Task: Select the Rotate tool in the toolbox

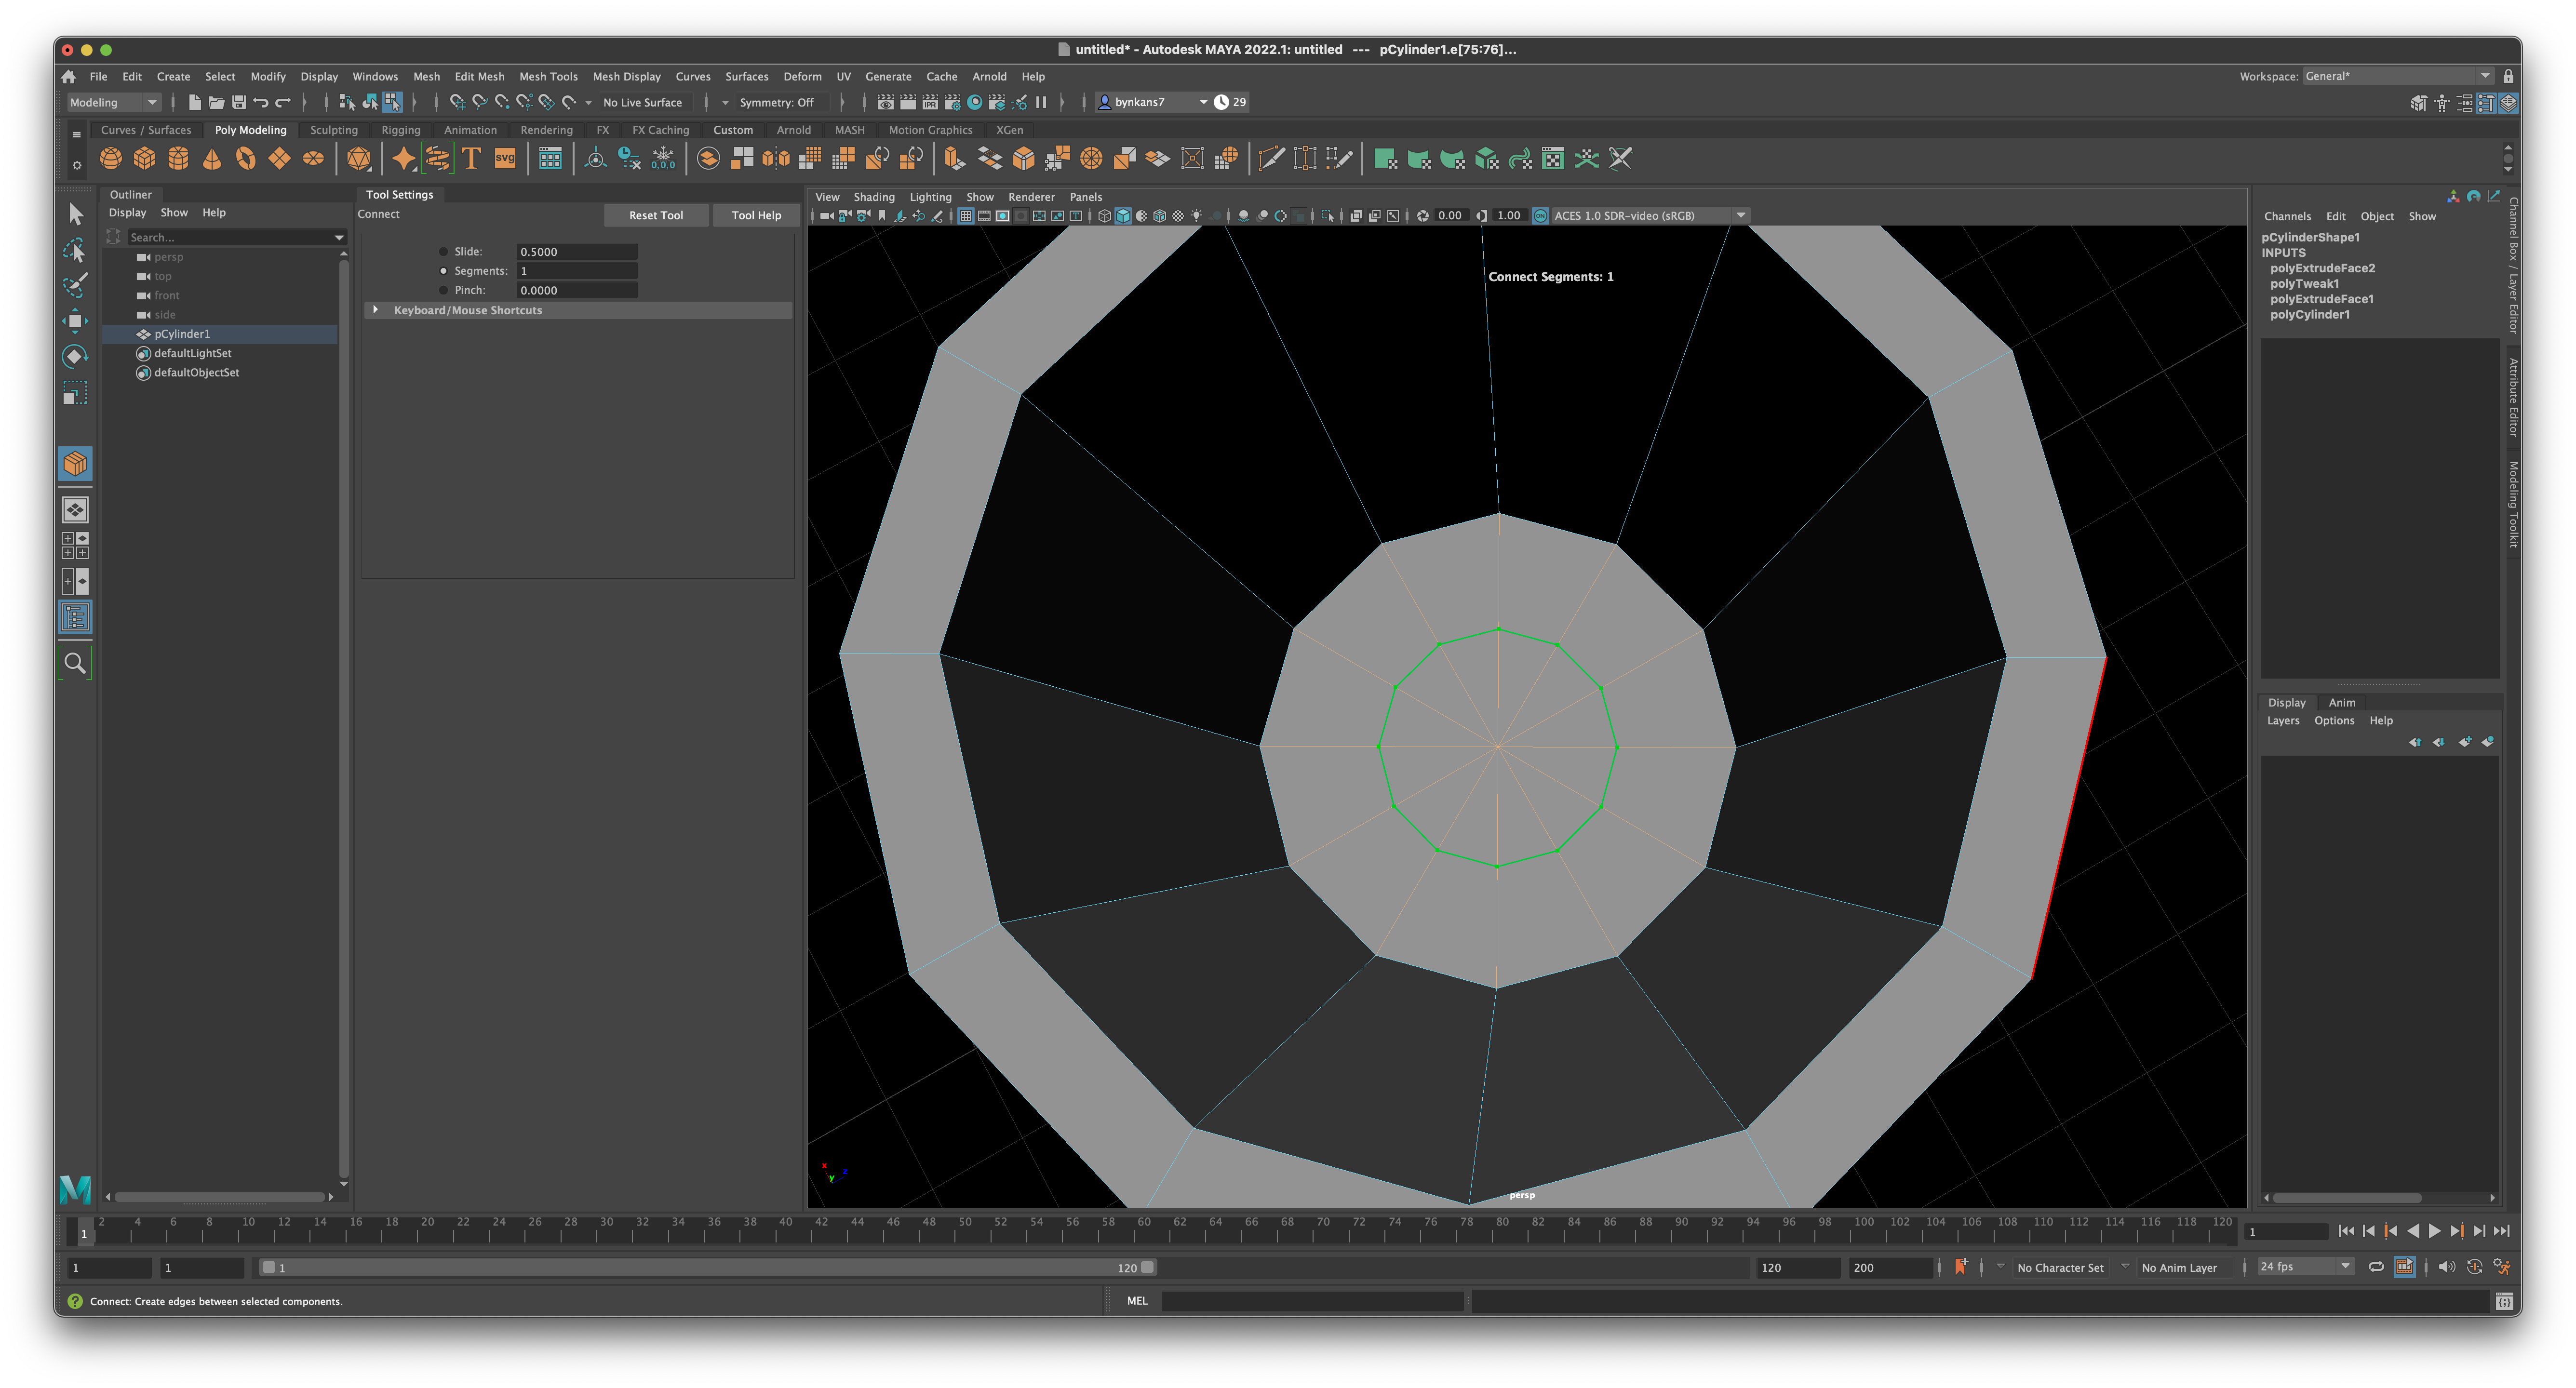Action: tap(75, 356)
